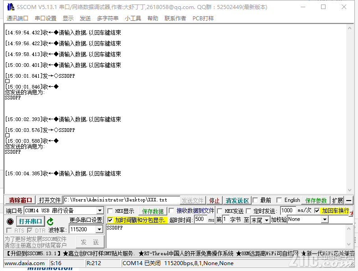Click the 保存参数 button
The image size is (358, 271).
pyautogui.click(x=316, y=201)
